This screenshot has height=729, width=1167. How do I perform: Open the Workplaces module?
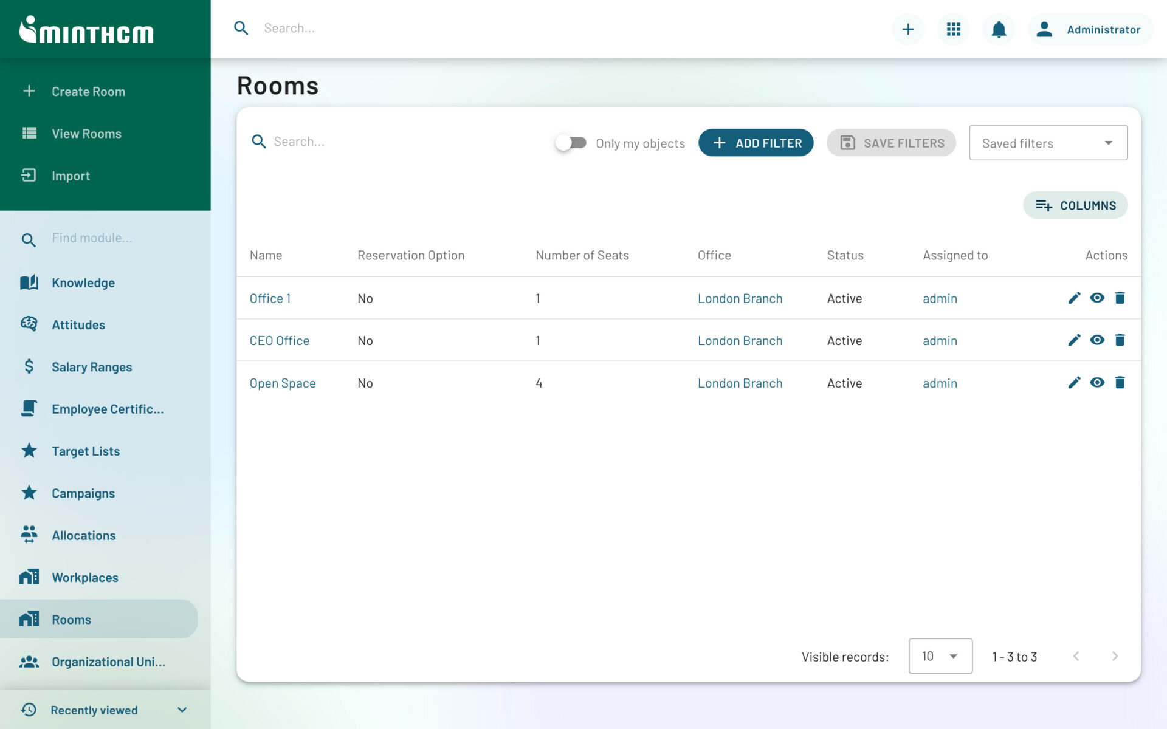coord(84,577)
